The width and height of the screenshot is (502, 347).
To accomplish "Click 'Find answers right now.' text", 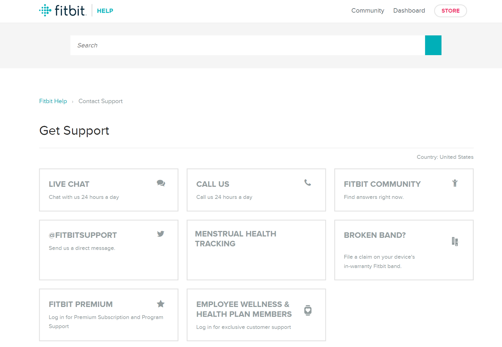I will coord(374,197).
